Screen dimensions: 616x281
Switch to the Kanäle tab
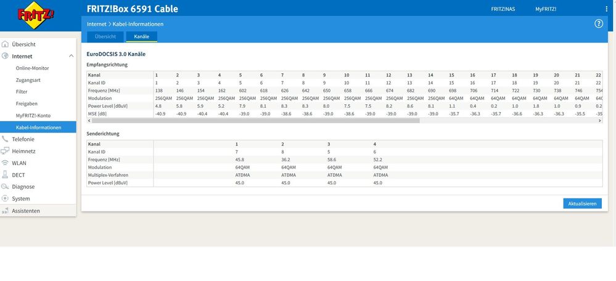click(141, 36)
